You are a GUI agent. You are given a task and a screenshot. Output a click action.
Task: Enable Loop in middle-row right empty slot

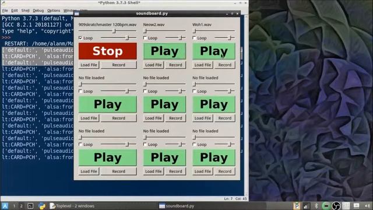point(194,91)
